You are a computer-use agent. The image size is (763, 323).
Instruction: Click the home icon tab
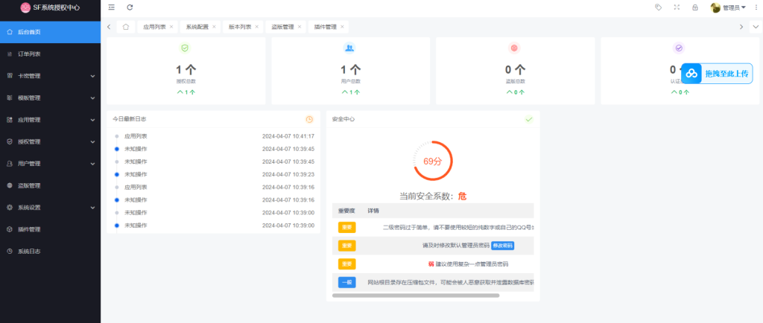point(125,27)
